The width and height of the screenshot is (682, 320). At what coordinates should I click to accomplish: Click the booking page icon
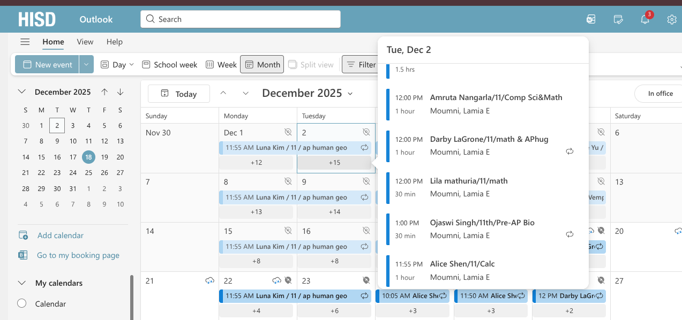click(x=23, y=255)
